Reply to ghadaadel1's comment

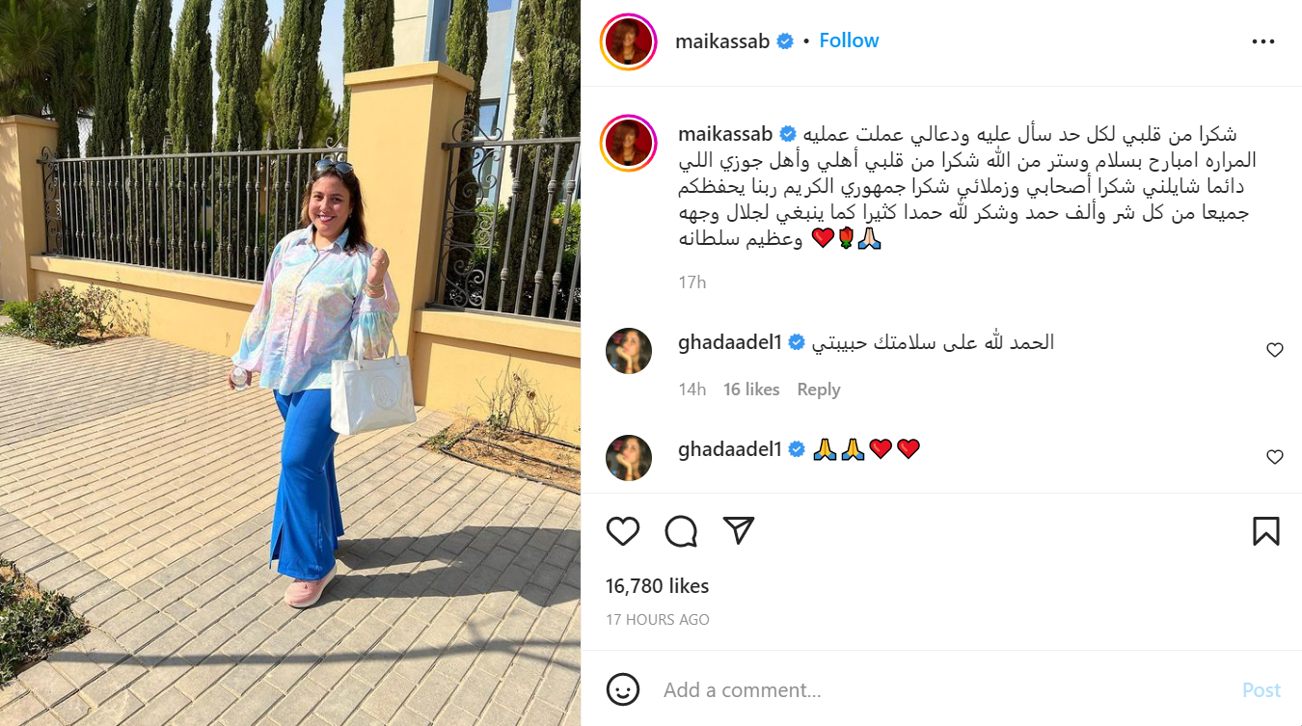(x=819, y=390)
